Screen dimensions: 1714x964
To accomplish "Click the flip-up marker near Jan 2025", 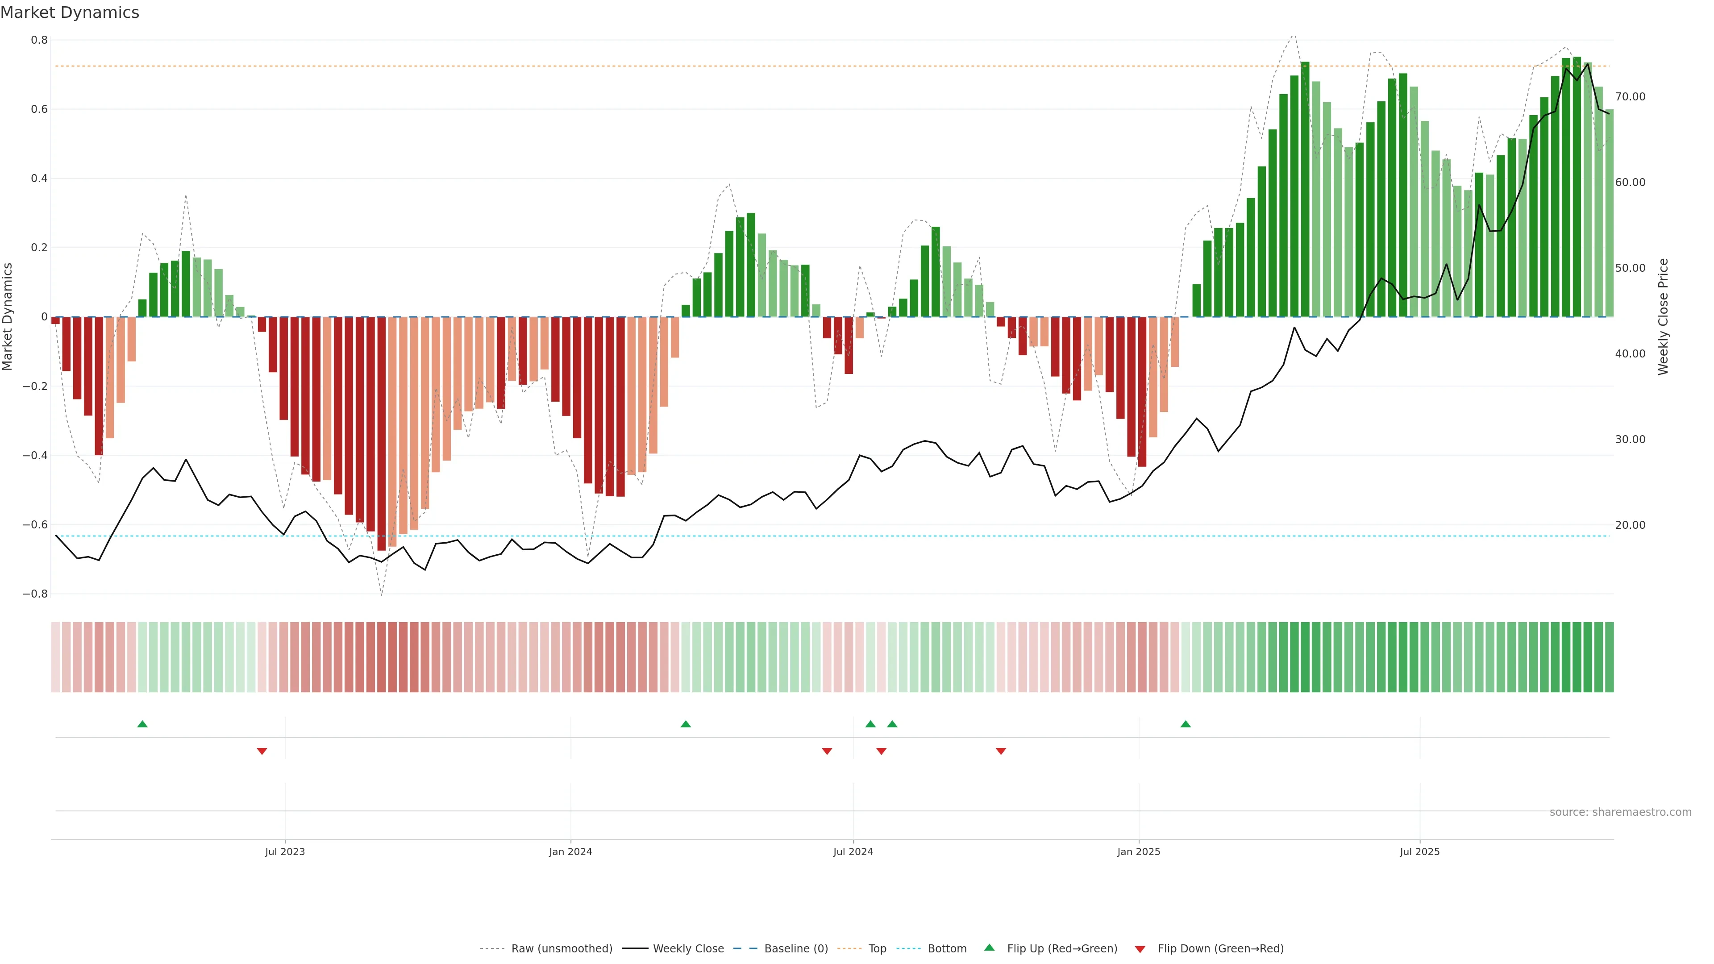I will (1185, 724).
